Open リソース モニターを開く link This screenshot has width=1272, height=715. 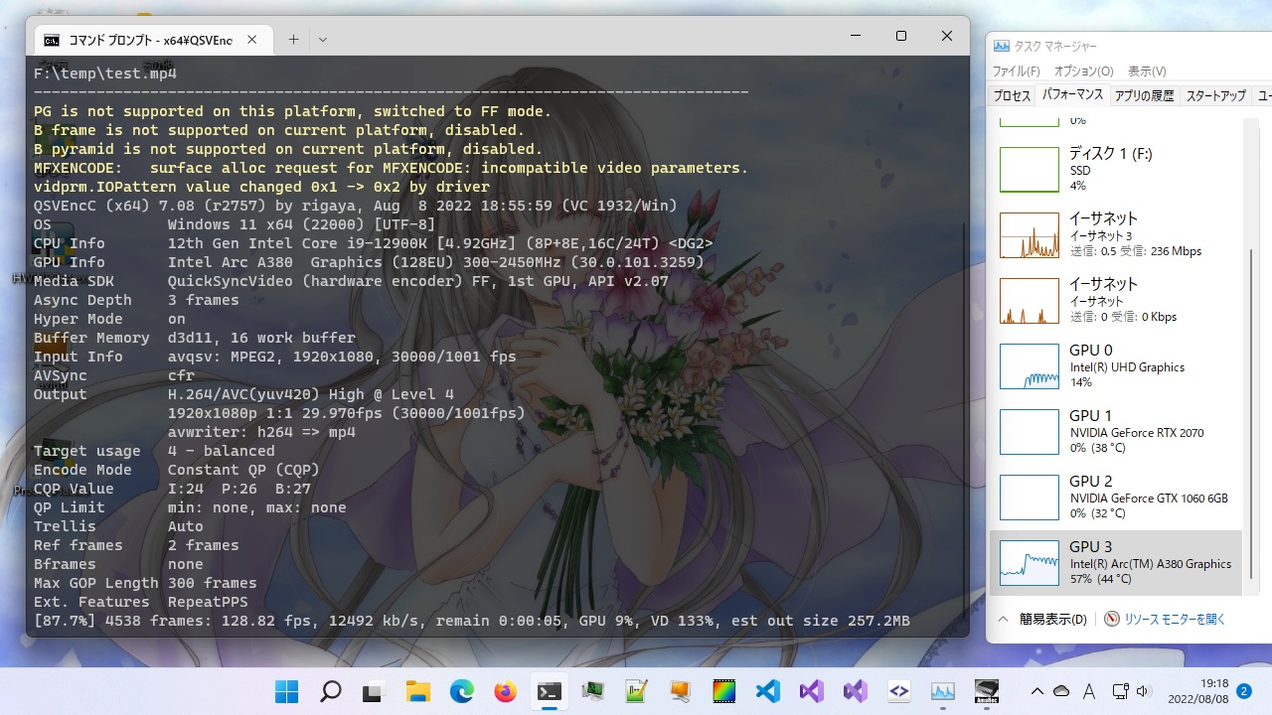[x=1176, y=619]
